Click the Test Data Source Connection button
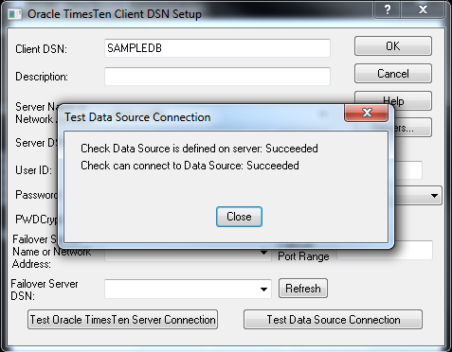The image size is (452, 352). [333, 320]
